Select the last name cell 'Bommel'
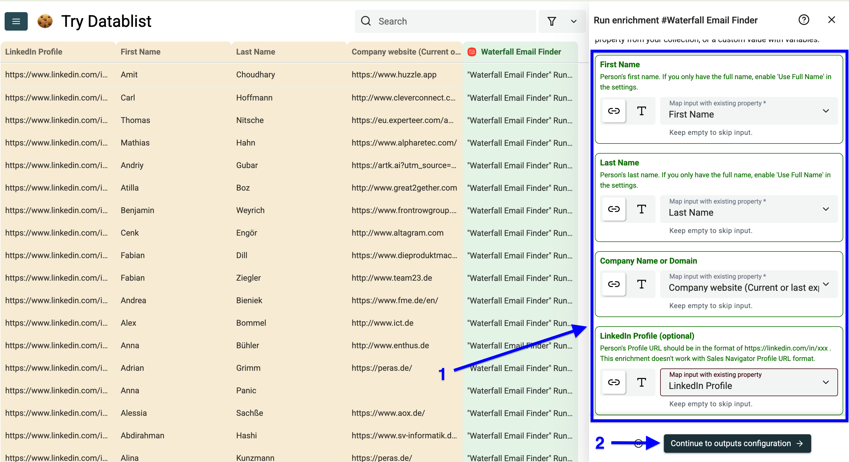This screenshot has width=849, height=462. (289, 323)
